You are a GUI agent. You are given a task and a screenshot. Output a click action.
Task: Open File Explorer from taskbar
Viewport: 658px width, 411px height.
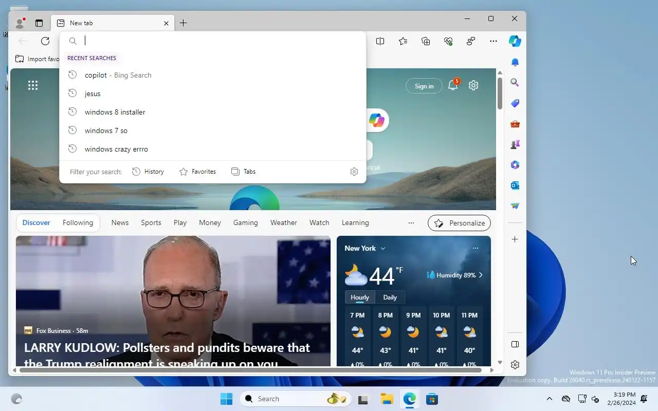(x=387, y=399)
